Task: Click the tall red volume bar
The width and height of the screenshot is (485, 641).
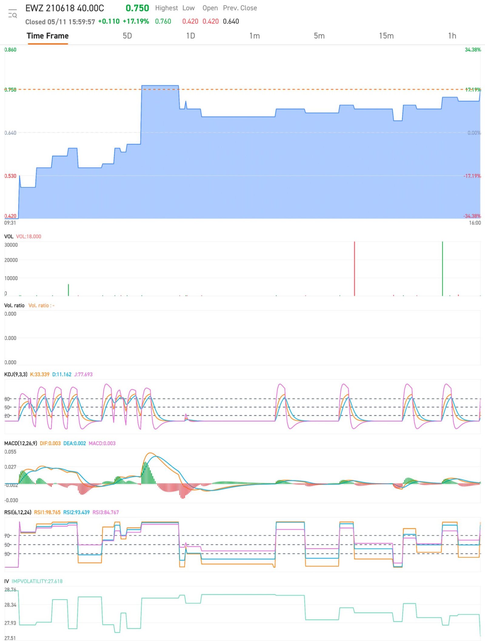Action: [354, 269]
